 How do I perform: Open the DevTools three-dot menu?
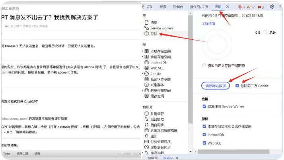point(280,7)
